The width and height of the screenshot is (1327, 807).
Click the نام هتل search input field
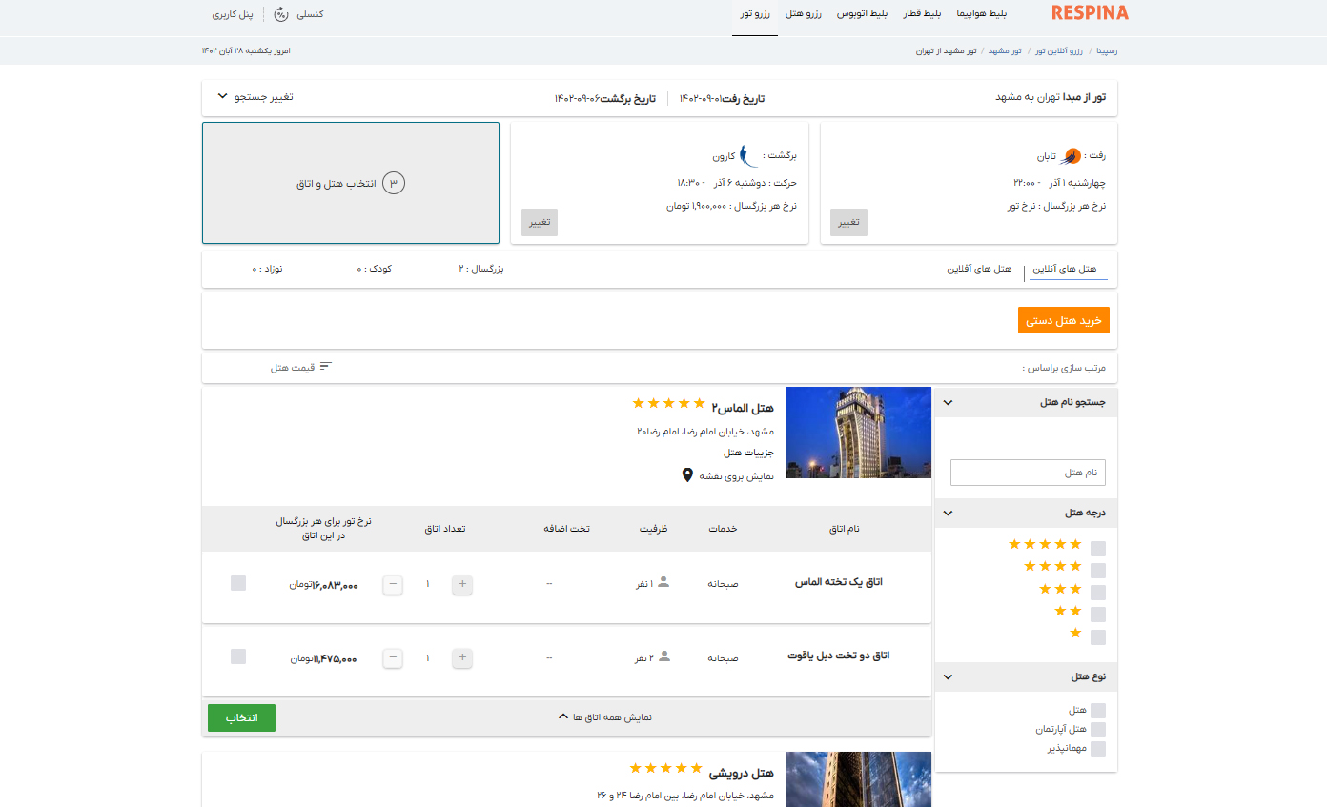[1028, 472]
